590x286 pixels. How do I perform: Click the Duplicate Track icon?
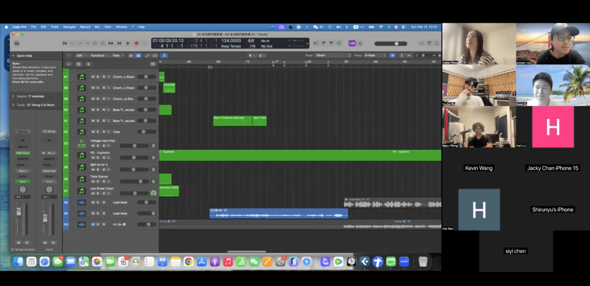[x=78, y=64]
